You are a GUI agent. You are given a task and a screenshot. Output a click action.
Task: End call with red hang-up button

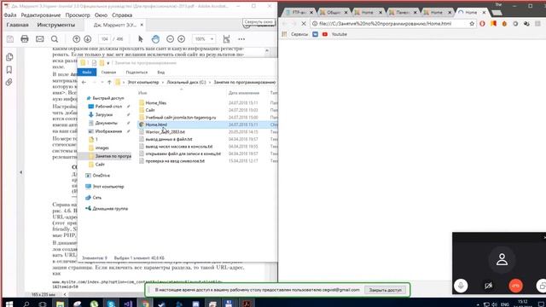coord(515,286)
